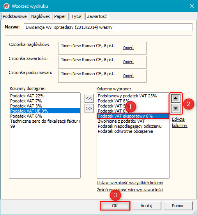Select Techniczne zero do fiskalizacji faktur
198x215 pixels.
[x=45, y=121]
